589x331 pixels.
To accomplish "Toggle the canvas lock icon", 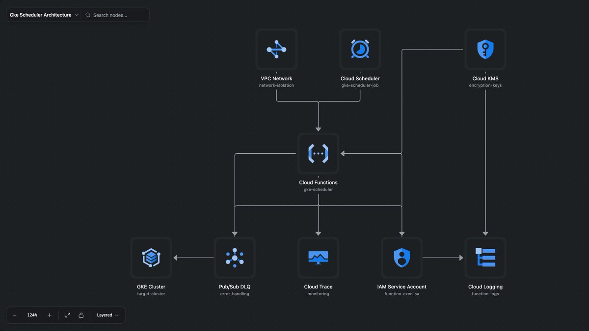I will click(x=81, y=315).
